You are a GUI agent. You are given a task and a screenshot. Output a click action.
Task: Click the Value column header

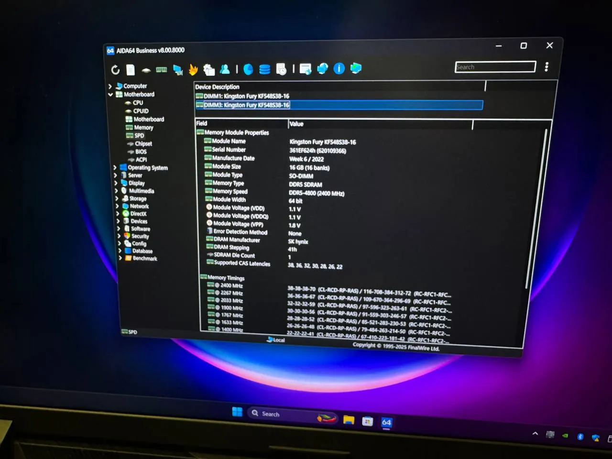[x=380, y=124]
